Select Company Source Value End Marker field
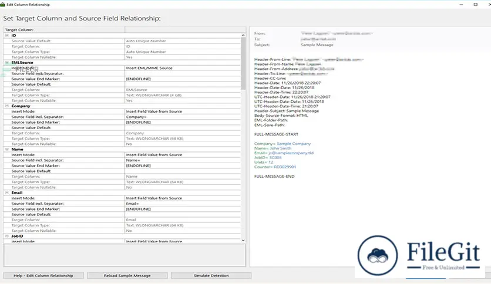This screenshot has width=491, height=284. [183, 122]
